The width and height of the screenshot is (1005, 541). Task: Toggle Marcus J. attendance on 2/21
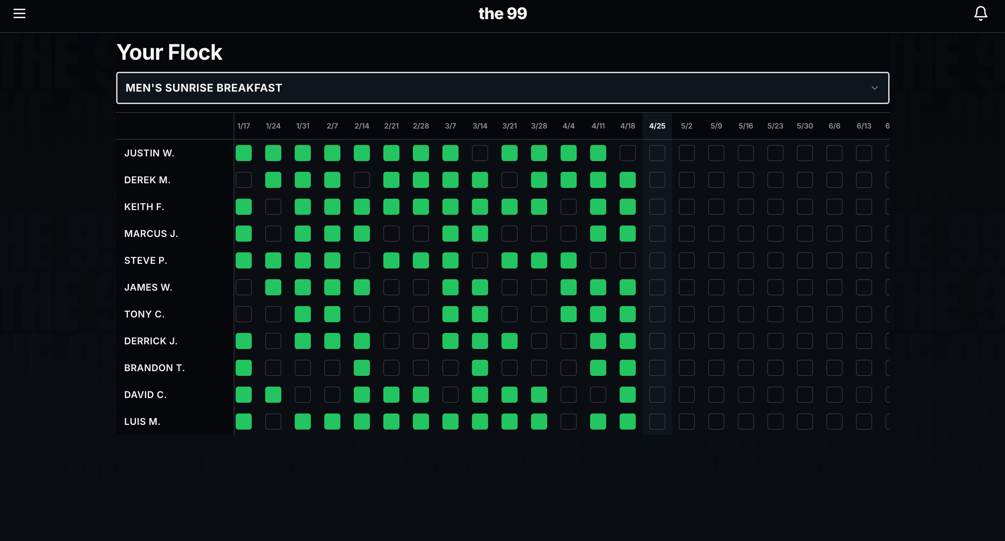pyautogui.click(x=391, y=233)
